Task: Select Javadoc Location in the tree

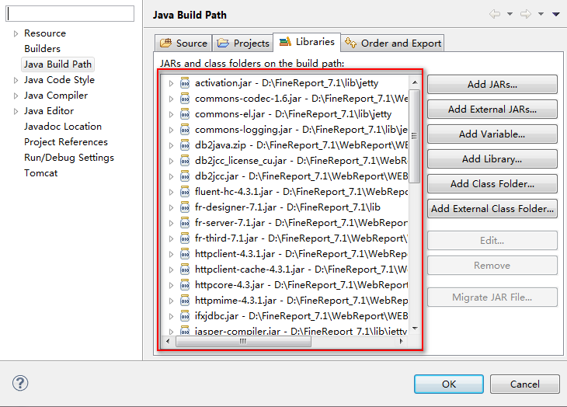Action: click(63, 127)
